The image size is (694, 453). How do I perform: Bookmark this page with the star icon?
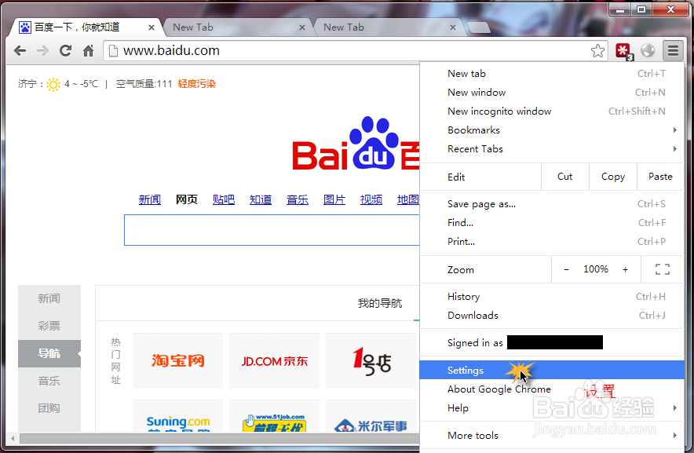pyautogui.click(x=597, y=51)
